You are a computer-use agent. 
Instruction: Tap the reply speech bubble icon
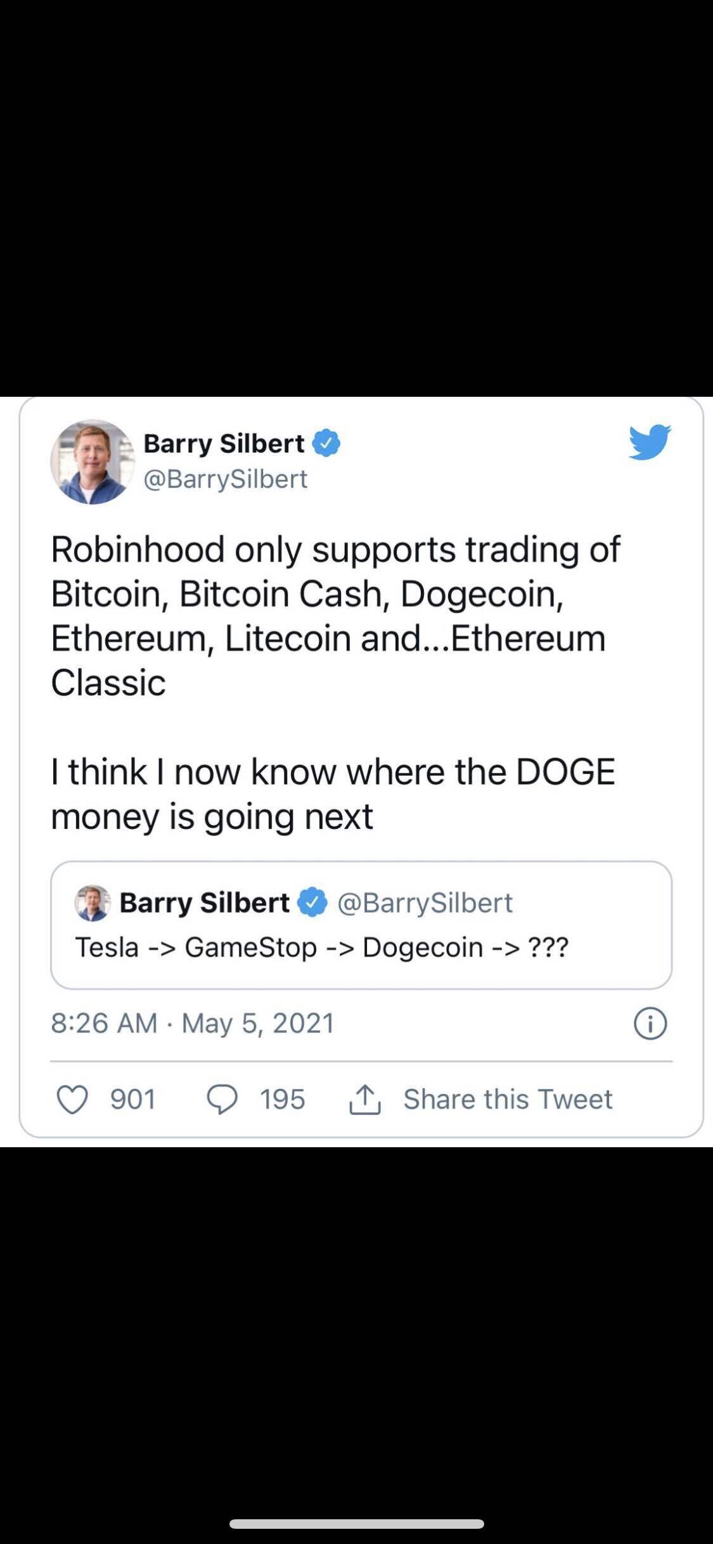click(222, 1099)
